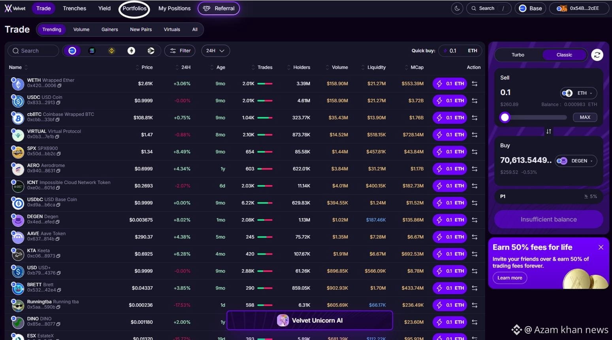Screen dimensions: 612x340
Task: Click the slippage icon beside 5%
Action: click(586, 196)
